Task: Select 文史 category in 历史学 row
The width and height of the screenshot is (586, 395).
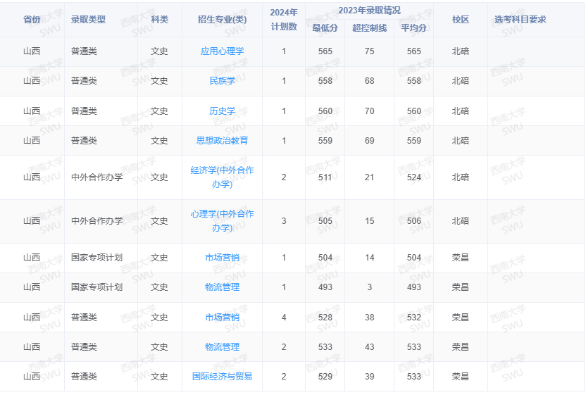Action: pos(160,111)
